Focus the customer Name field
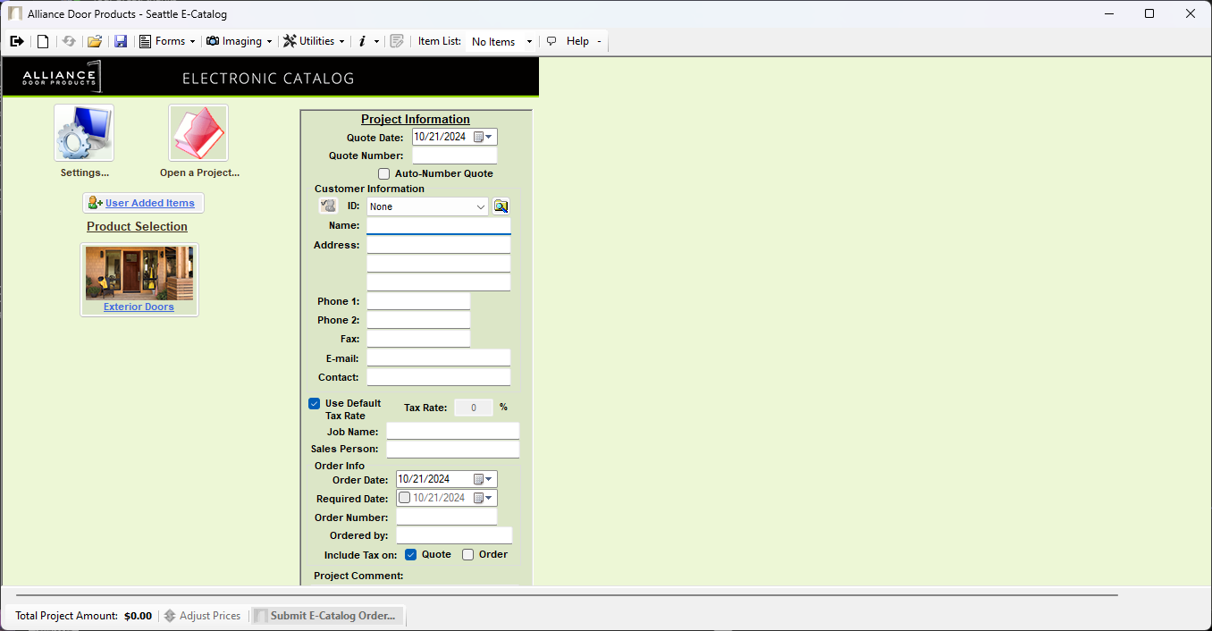 [x=439, y=226]
